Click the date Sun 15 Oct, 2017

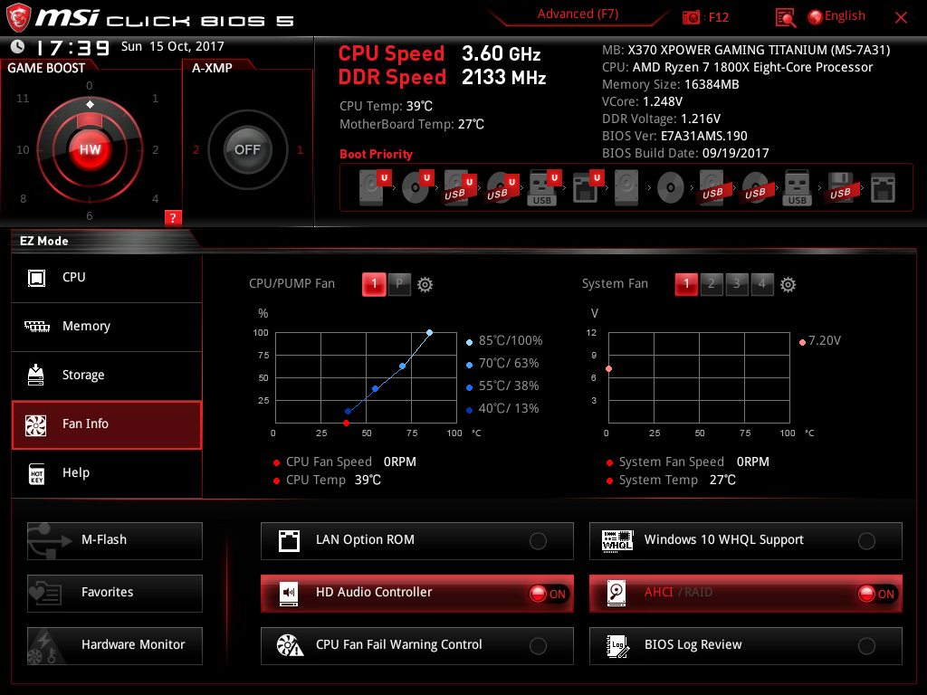pos(173,47)
